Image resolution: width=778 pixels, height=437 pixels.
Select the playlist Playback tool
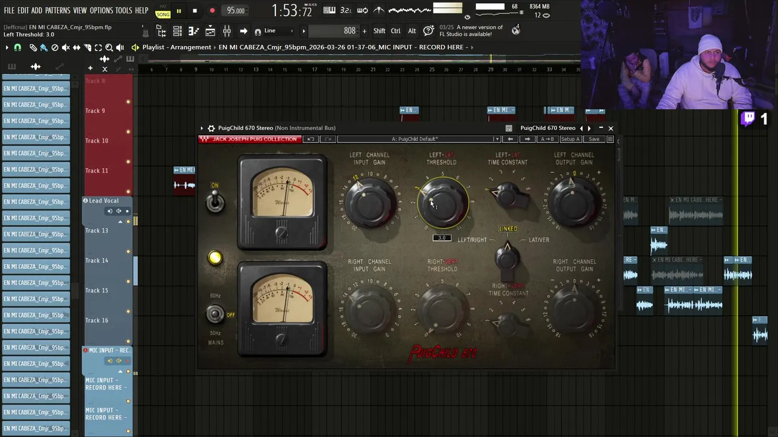120,47
